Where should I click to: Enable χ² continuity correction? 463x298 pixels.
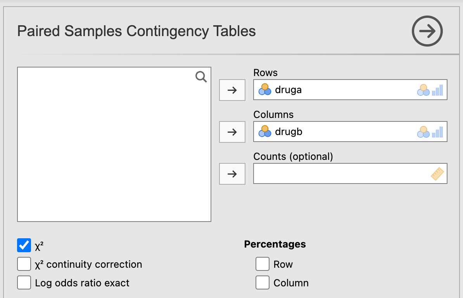coord(24,264)
